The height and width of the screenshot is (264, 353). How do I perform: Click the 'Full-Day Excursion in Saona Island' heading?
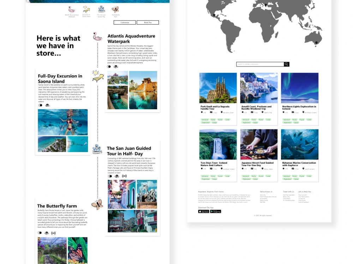(60, 78)
